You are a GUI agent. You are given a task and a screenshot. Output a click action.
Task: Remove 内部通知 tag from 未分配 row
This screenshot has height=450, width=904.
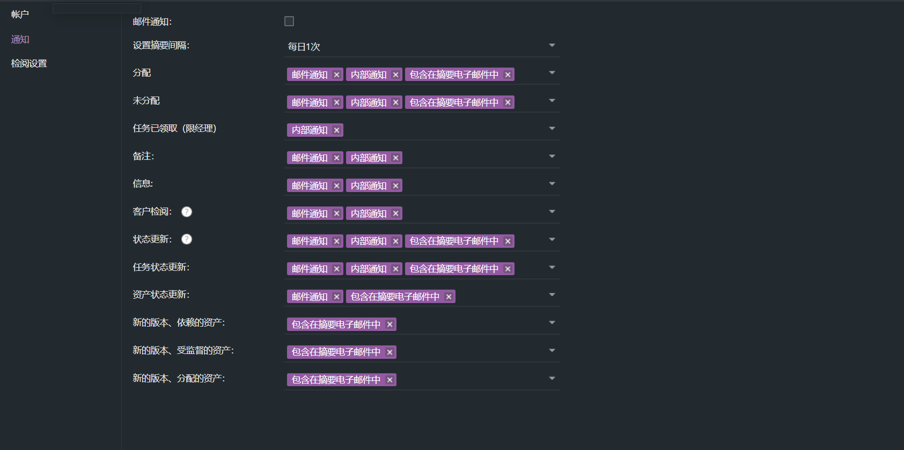tap(395, 102)
